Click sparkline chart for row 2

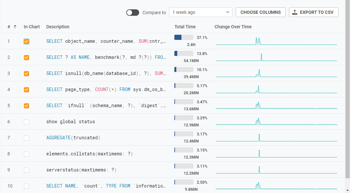(276, 57)
